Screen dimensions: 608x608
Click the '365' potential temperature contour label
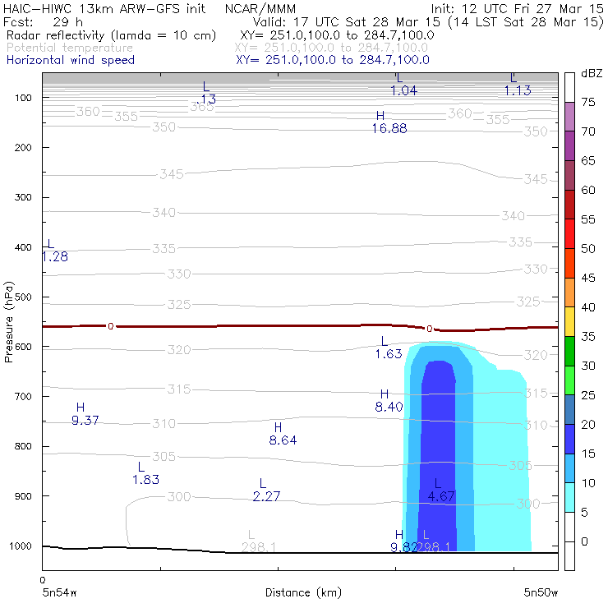(201, 107)
